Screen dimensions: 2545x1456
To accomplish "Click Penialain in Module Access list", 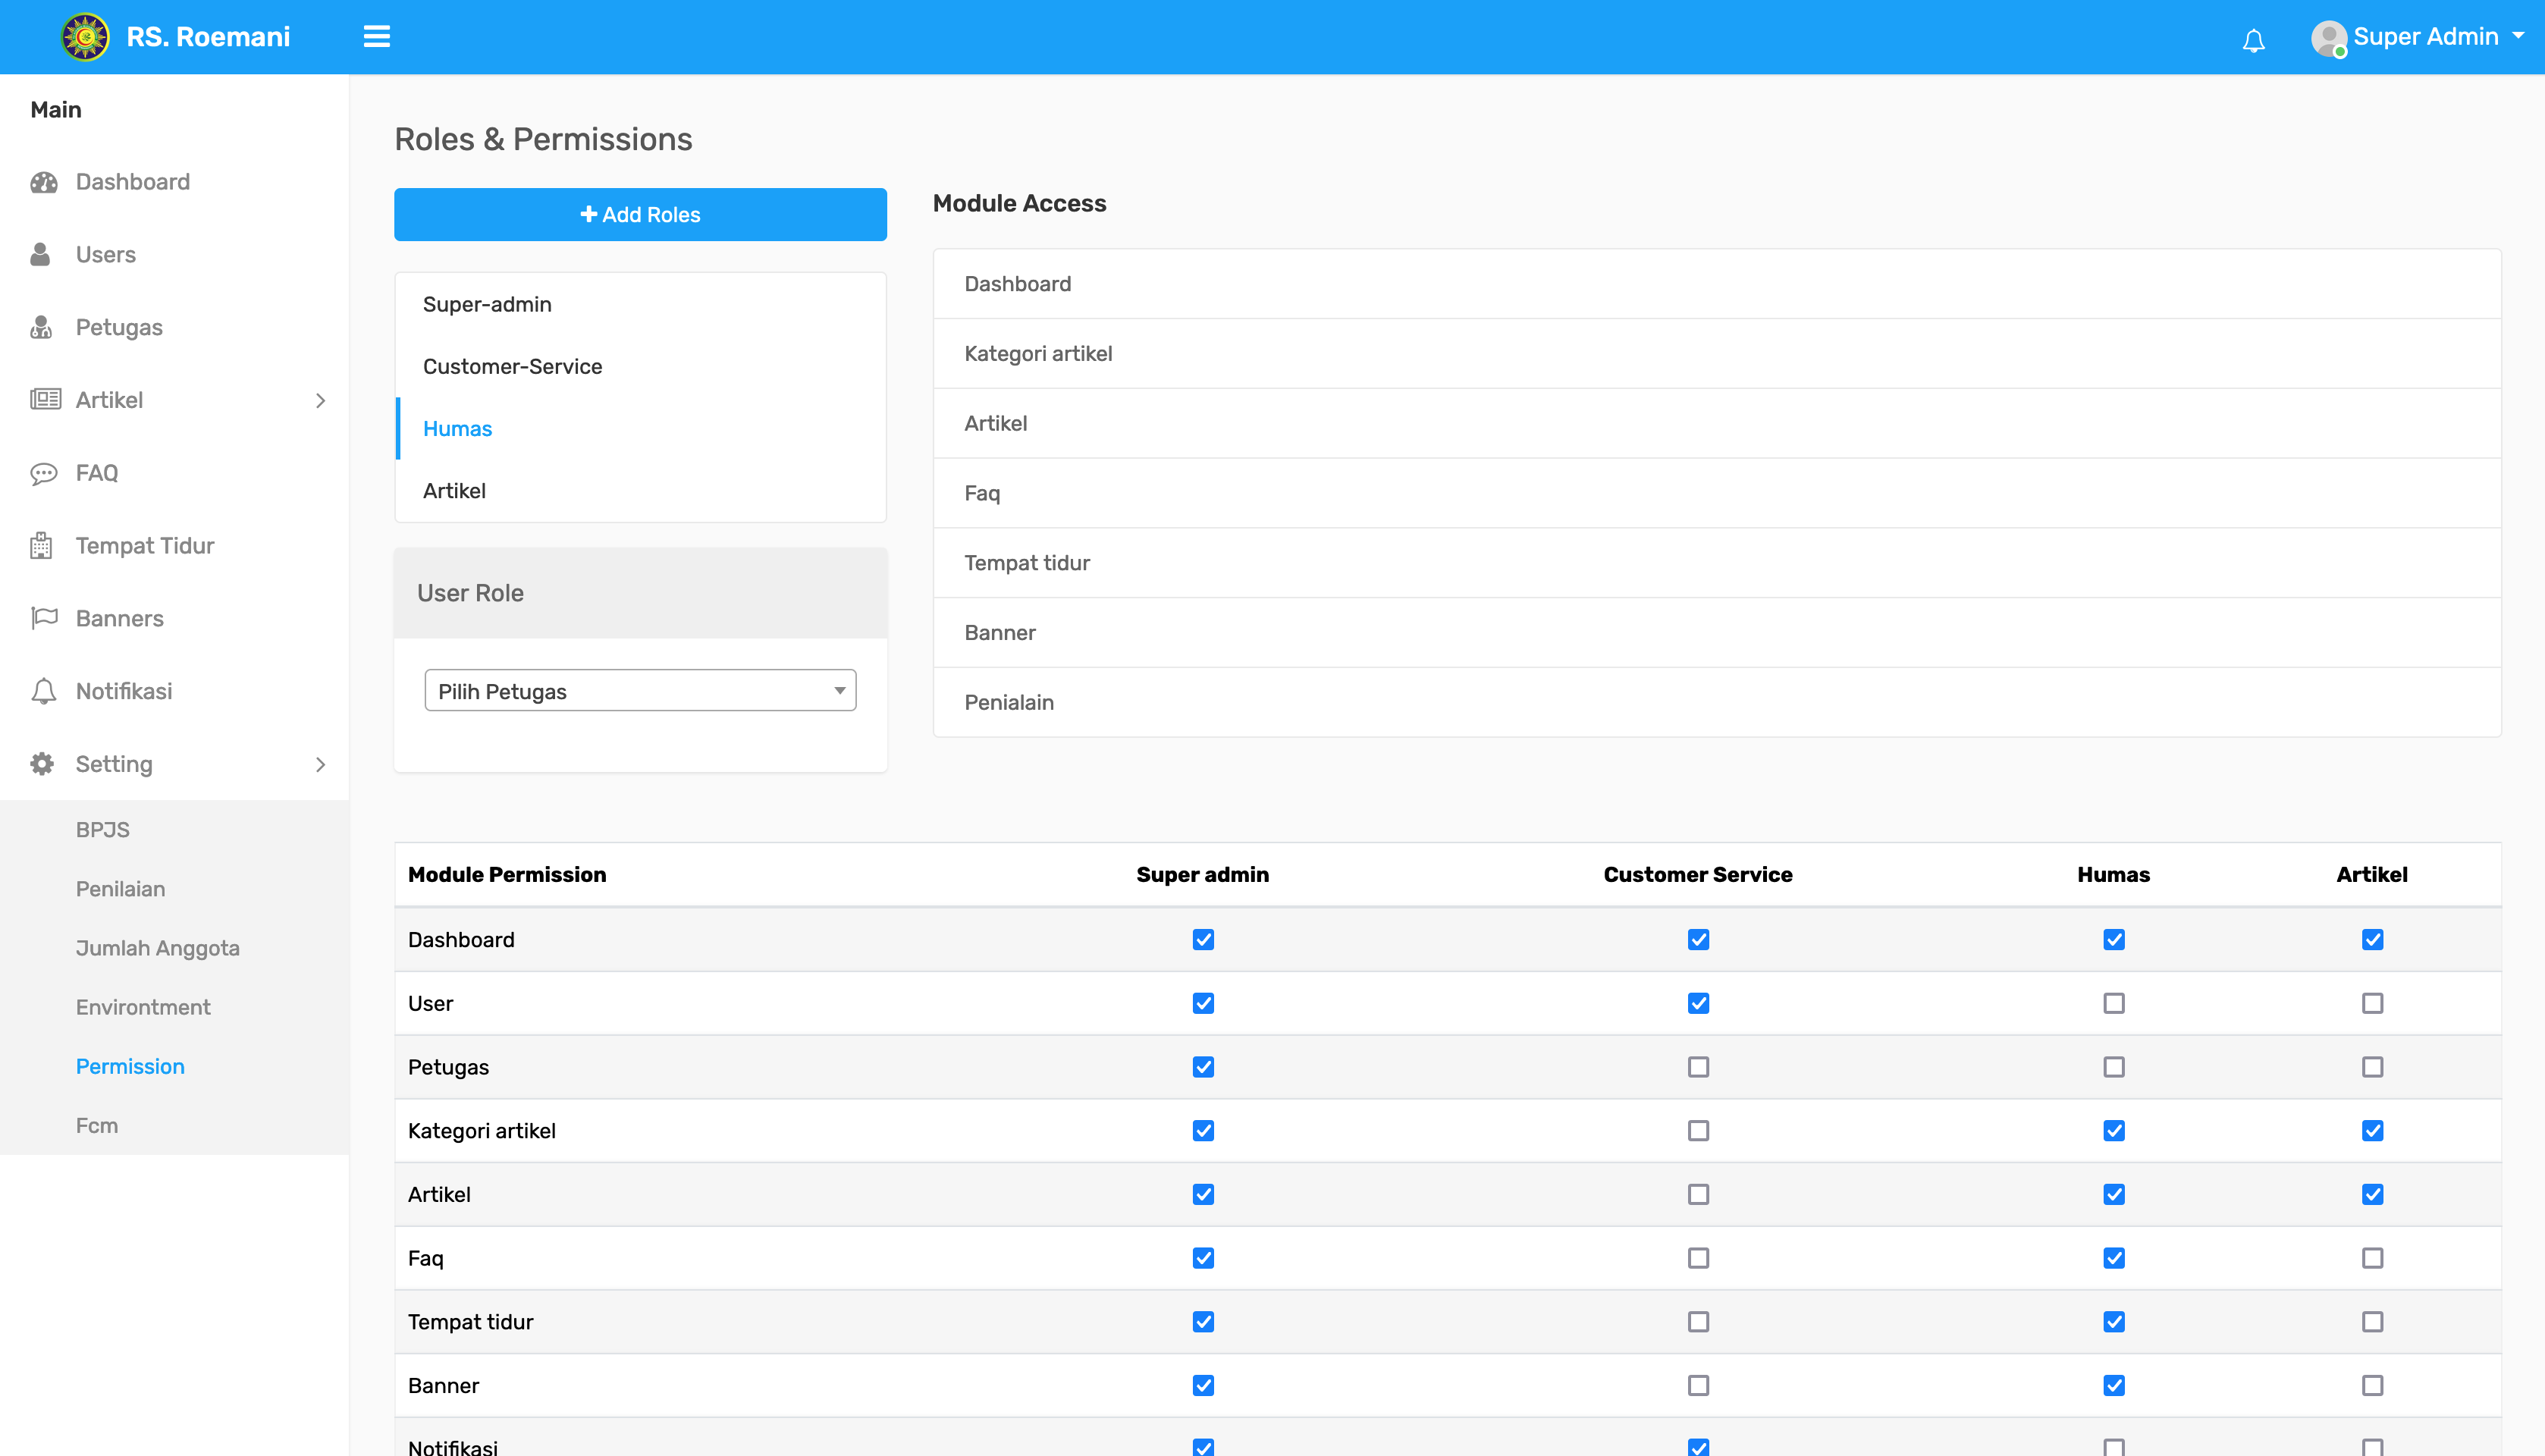I will pos(1717,702).
